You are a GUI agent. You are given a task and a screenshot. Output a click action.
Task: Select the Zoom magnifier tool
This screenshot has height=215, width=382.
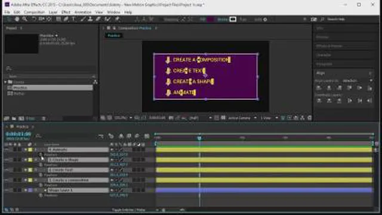pyautogui.click(x=24, y=19)
